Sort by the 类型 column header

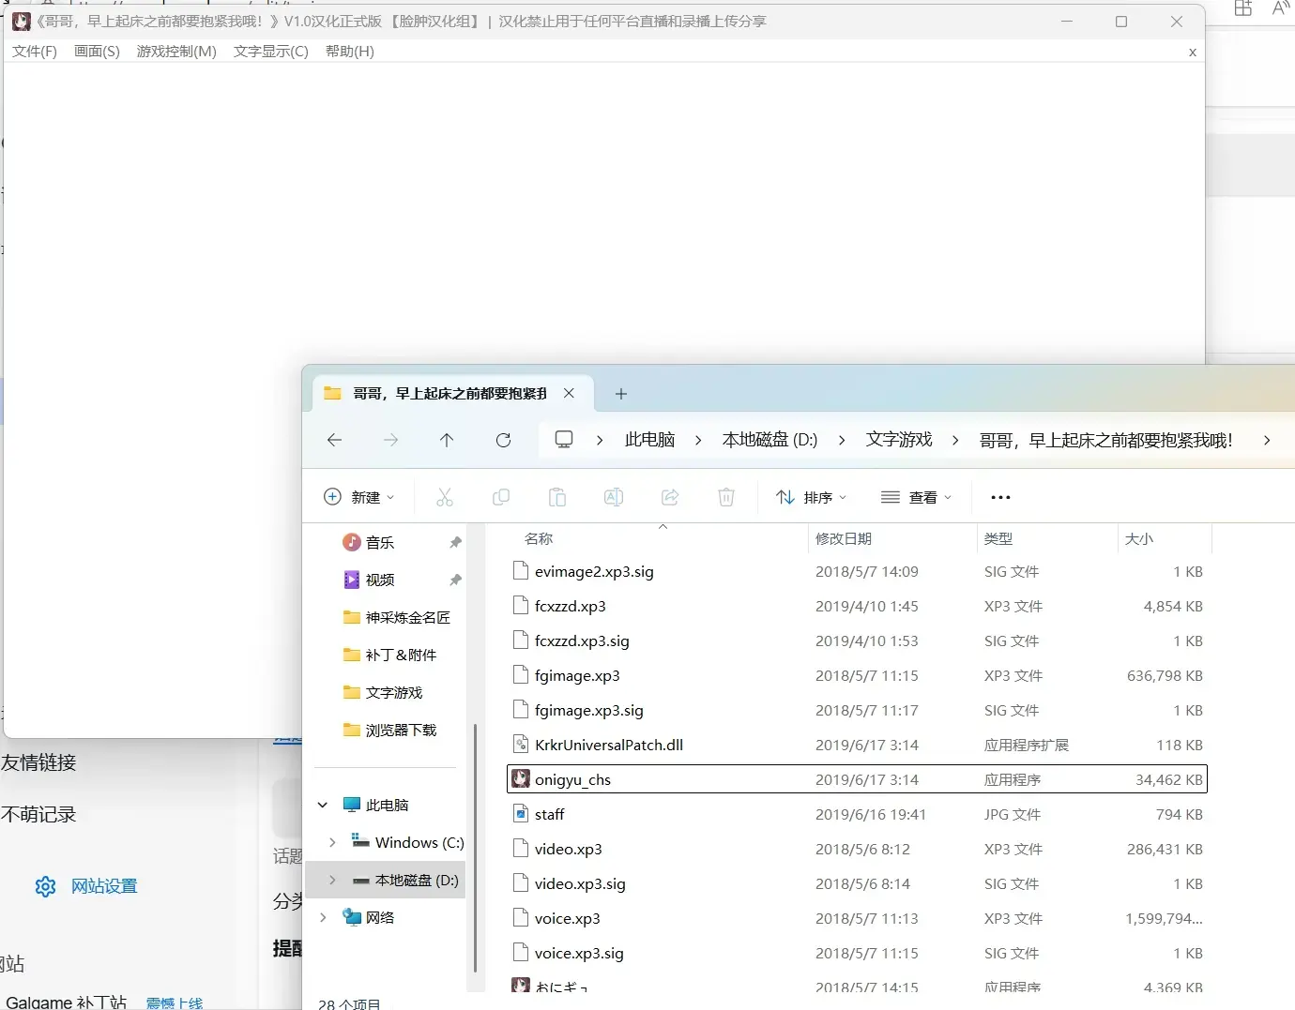pos(998,539)
